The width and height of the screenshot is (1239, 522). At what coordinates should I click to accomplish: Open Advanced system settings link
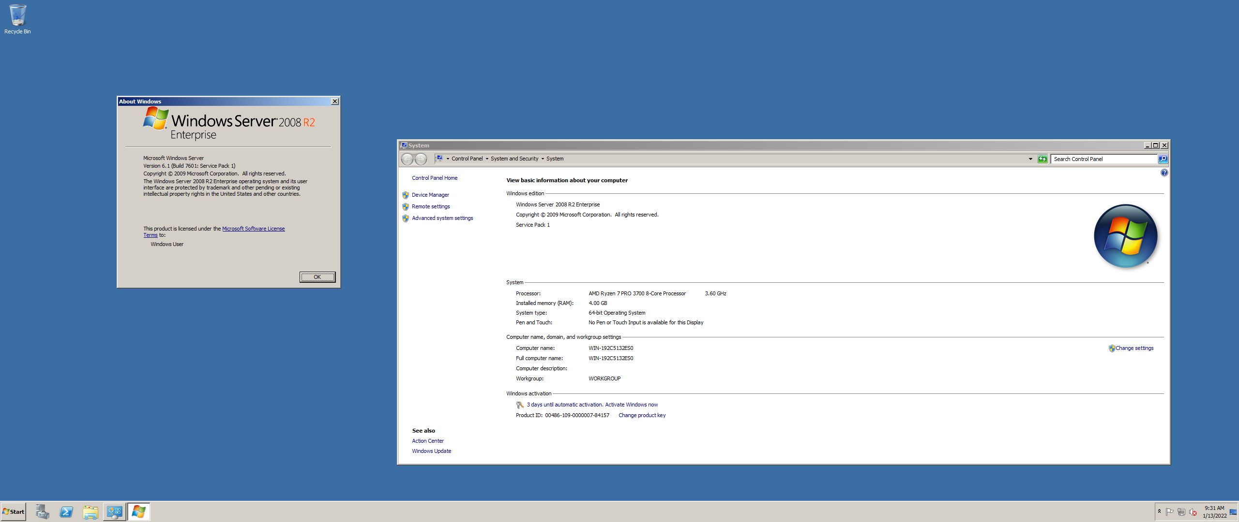442,218
